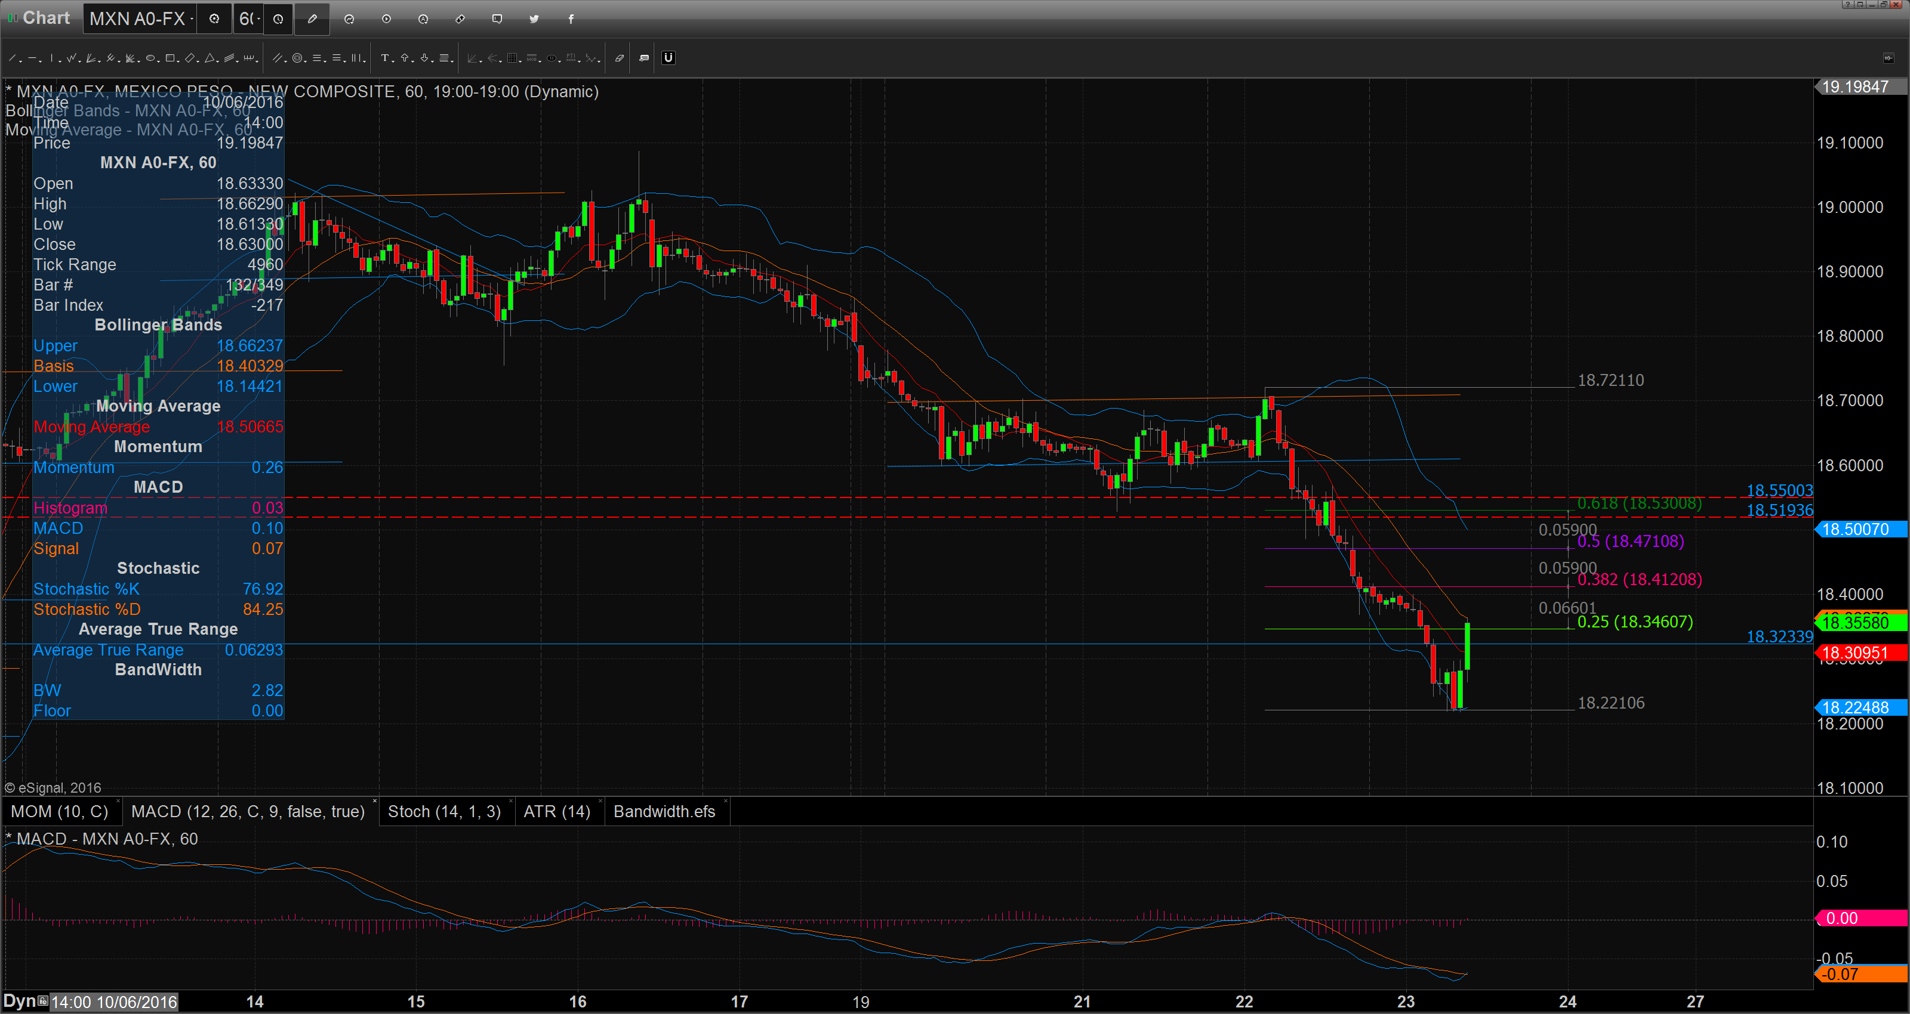Screen dimensions: 1910x1014
Task: Select the rectangle drawing tool
Action: click(170, 58)
